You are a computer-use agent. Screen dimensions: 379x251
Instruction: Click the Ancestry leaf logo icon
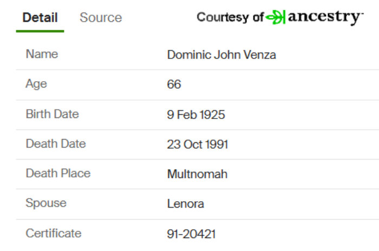click(x=276, y=17)
